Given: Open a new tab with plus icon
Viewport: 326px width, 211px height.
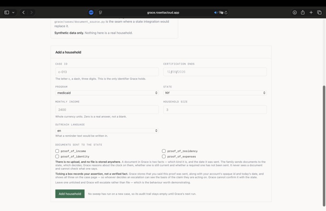Looking at the screenshot, I should pyautogui.click(x=311, y=13).
